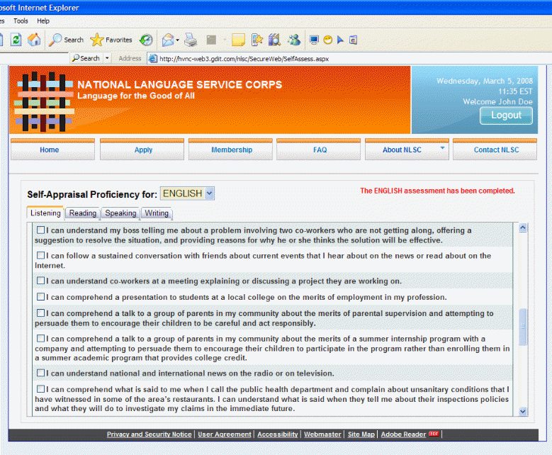Open dropdown arrow beside toolbar Search box
The image size is (552, 455).
click(x=107, y=58)
